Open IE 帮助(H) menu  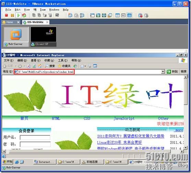click(x=76, y=61)
